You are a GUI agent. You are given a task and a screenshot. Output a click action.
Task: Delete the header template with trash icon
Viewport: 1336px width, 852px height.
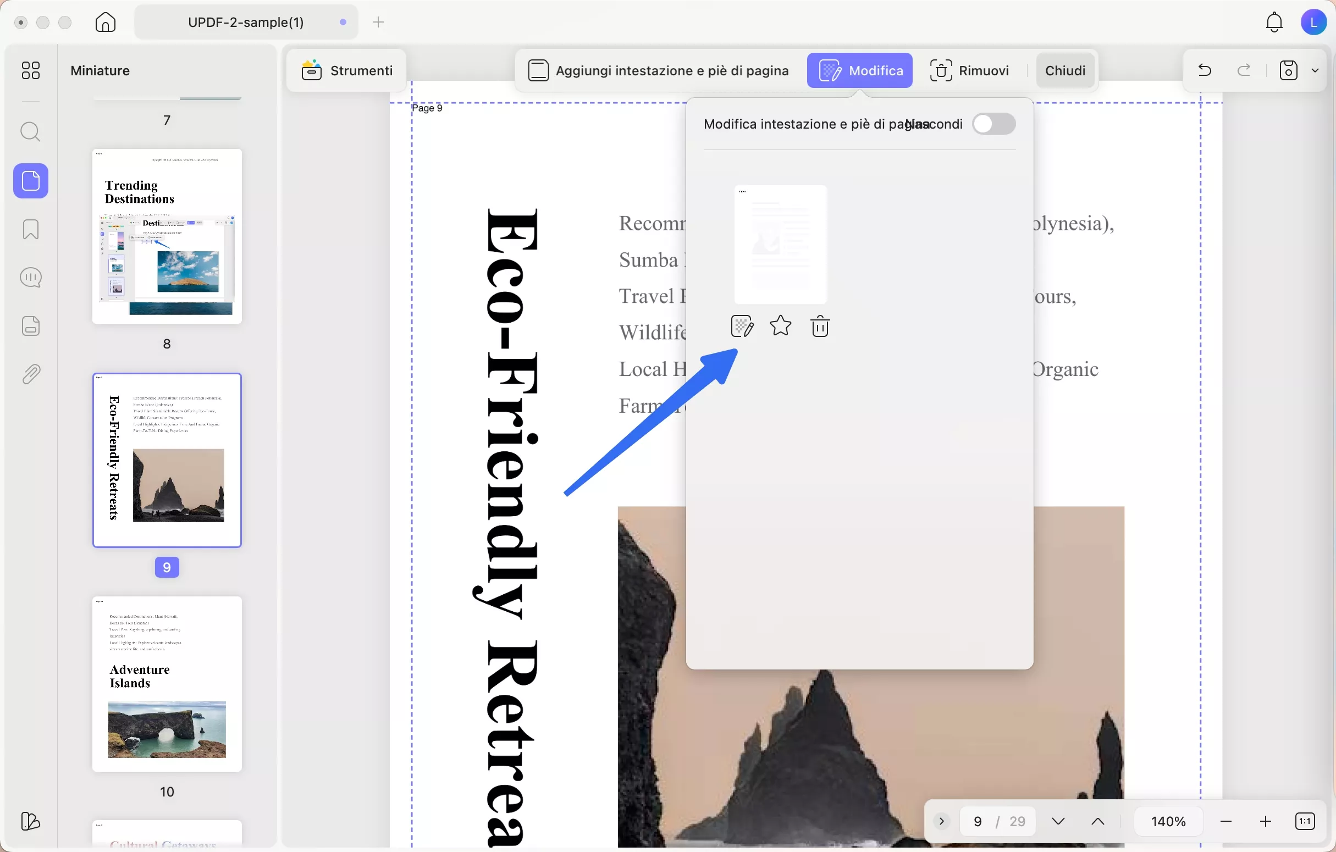(x=820, y=326)
